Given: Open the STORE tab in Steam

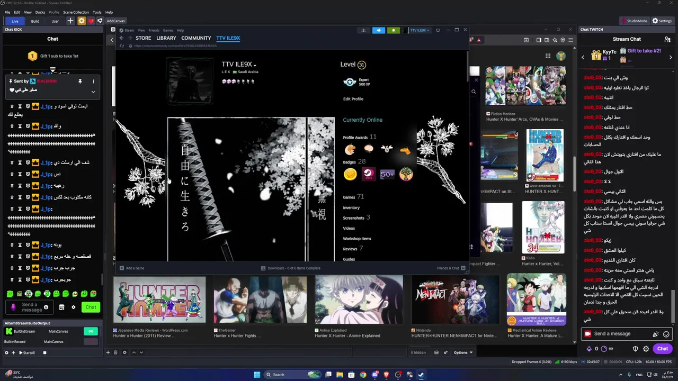Looking at the screenshot, I should [144, 38].
